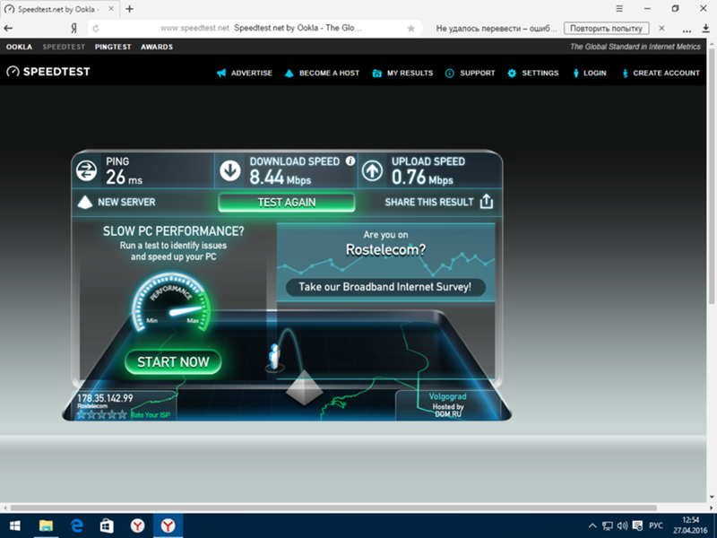Click the Support info icon

450,74
